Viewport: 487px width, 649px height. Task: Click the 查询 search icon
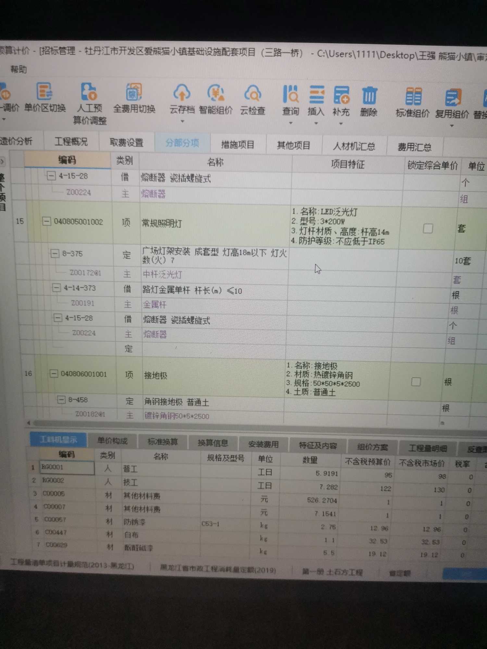(291, 94)
